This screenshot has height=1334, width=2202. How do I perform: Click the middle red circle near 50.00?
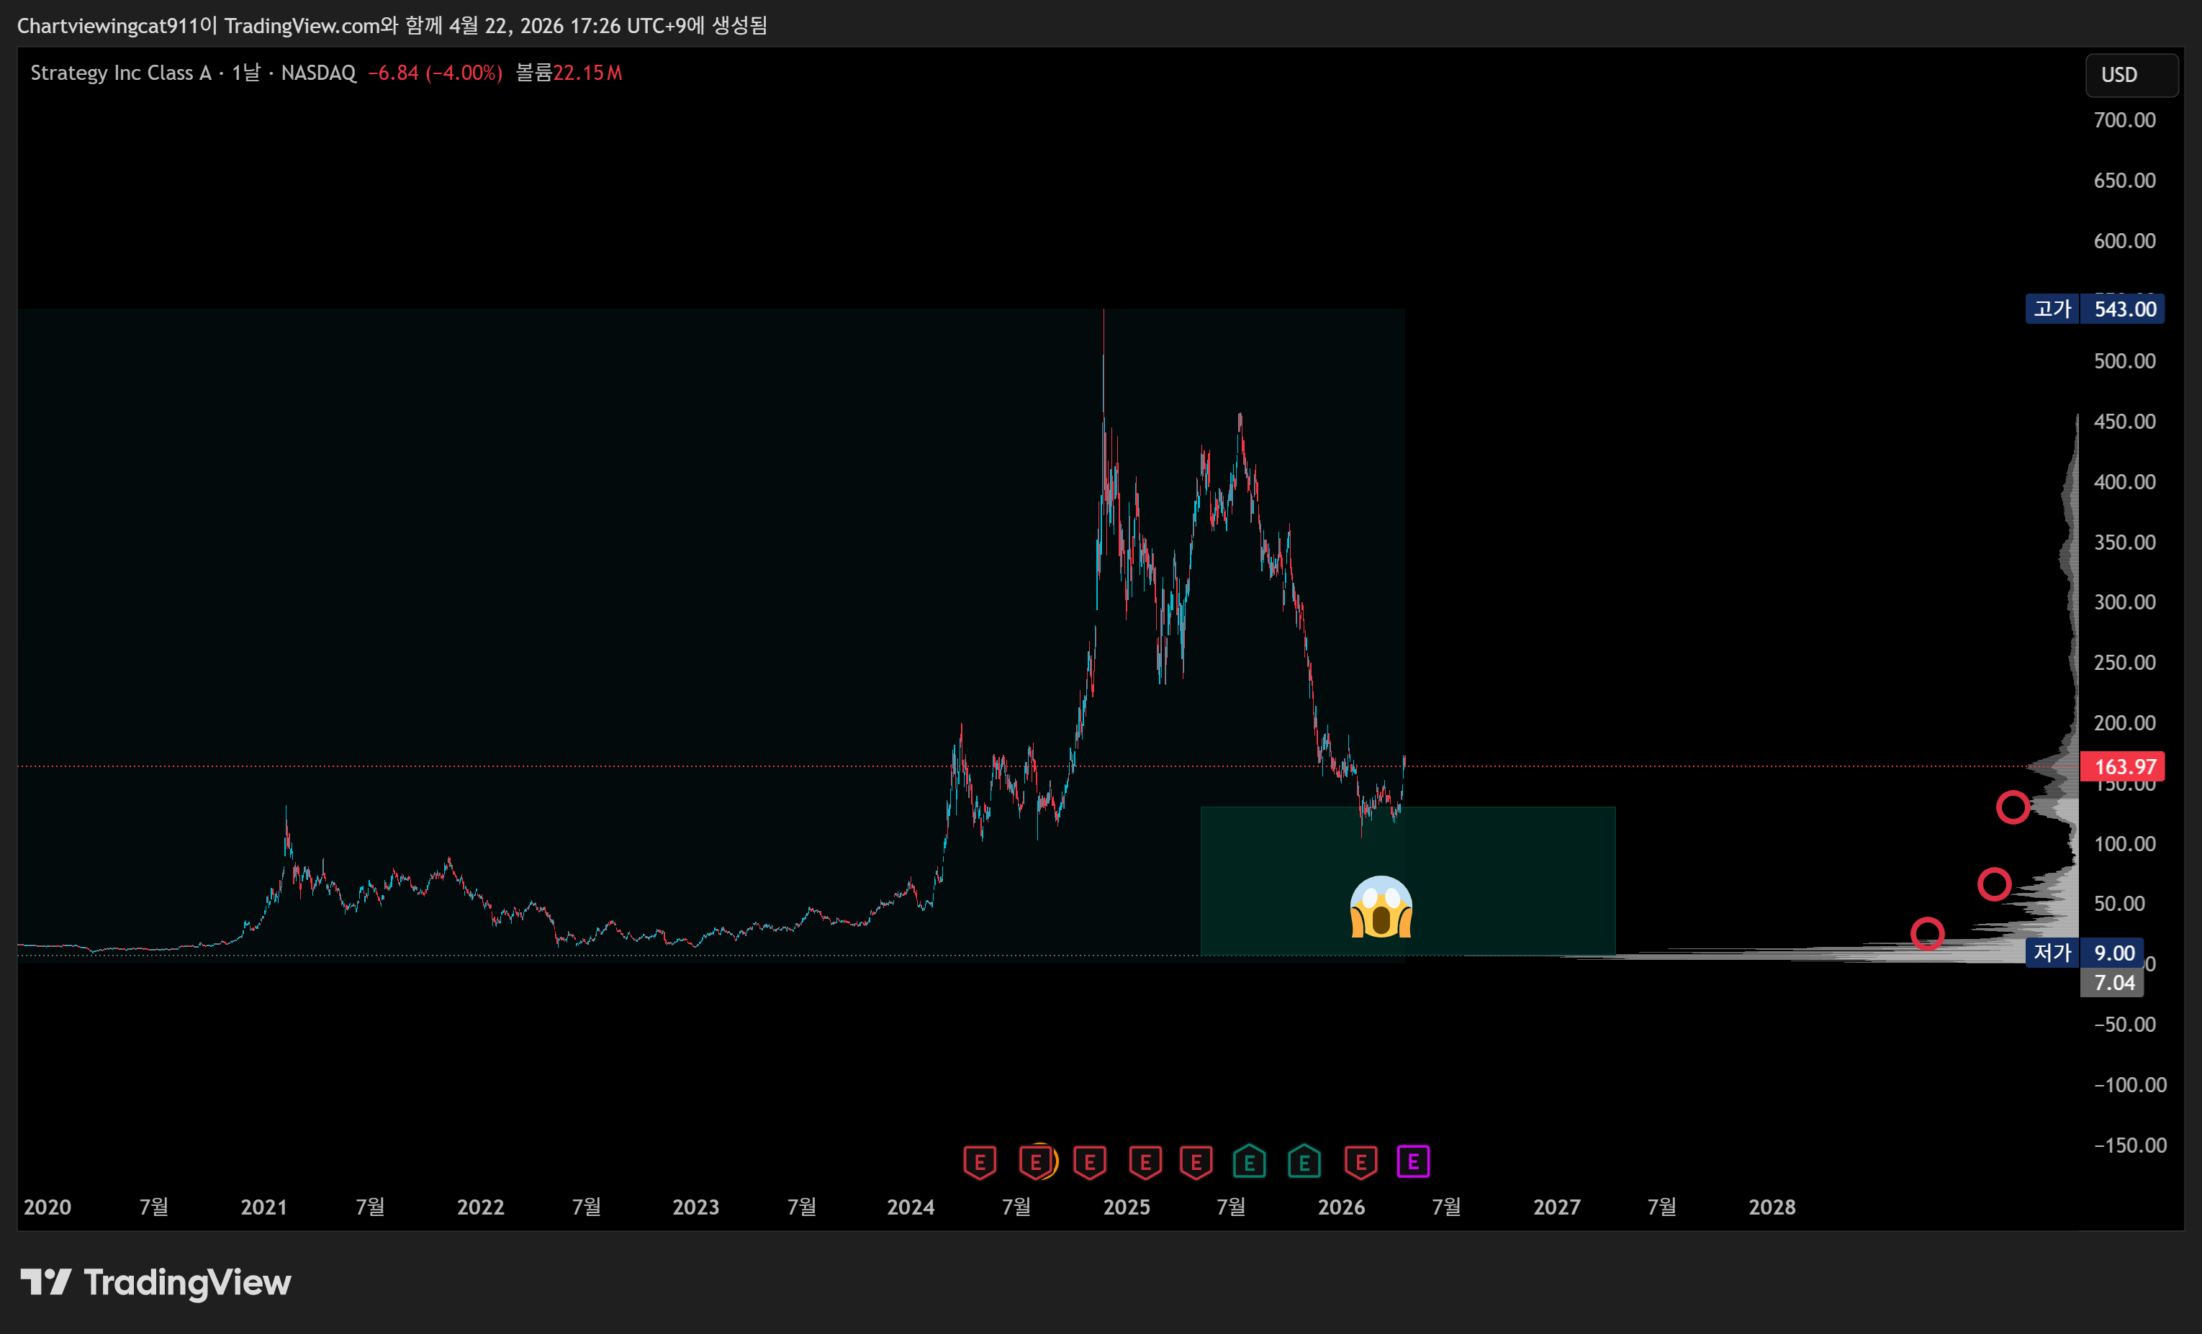[x=1994, y=884]
